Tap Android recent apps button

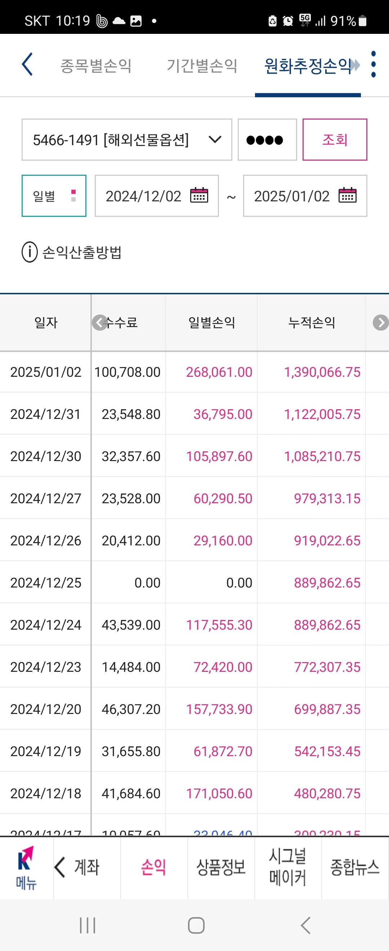(x=88, y=925)
